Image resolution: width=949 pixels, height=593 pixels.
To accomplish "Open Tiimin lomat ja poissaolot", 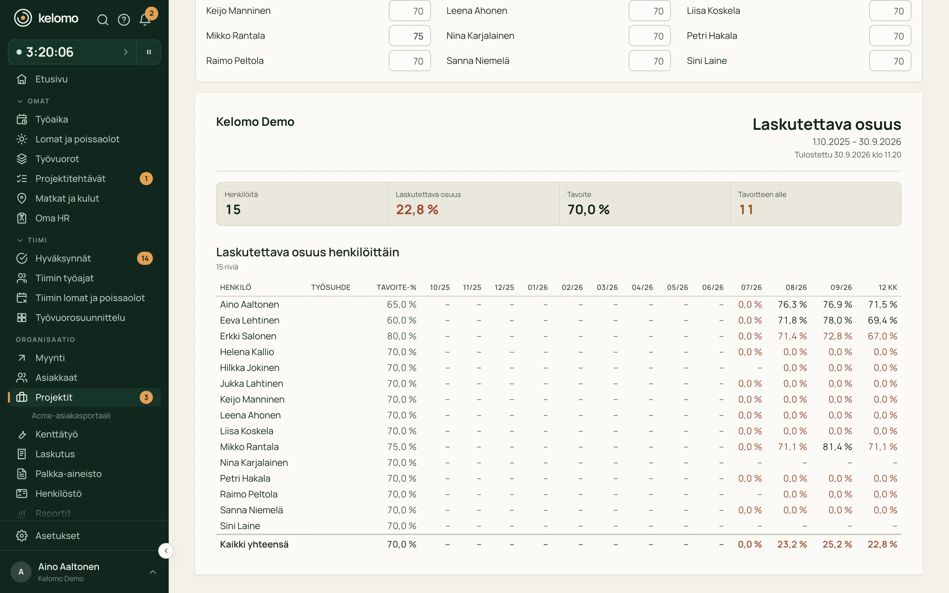I will (84, 298).
